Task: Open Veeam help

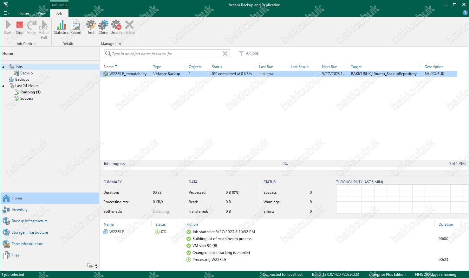Action: (x=465, y=13)
